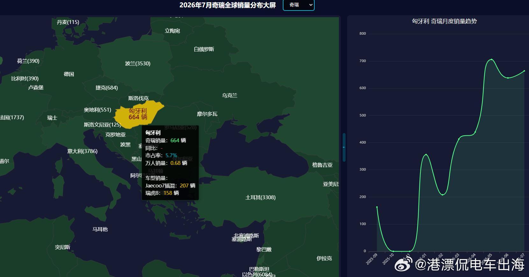Click tooltip line 万人销量: 0.68 辆
529x277 pixels.
click(166, 163)
